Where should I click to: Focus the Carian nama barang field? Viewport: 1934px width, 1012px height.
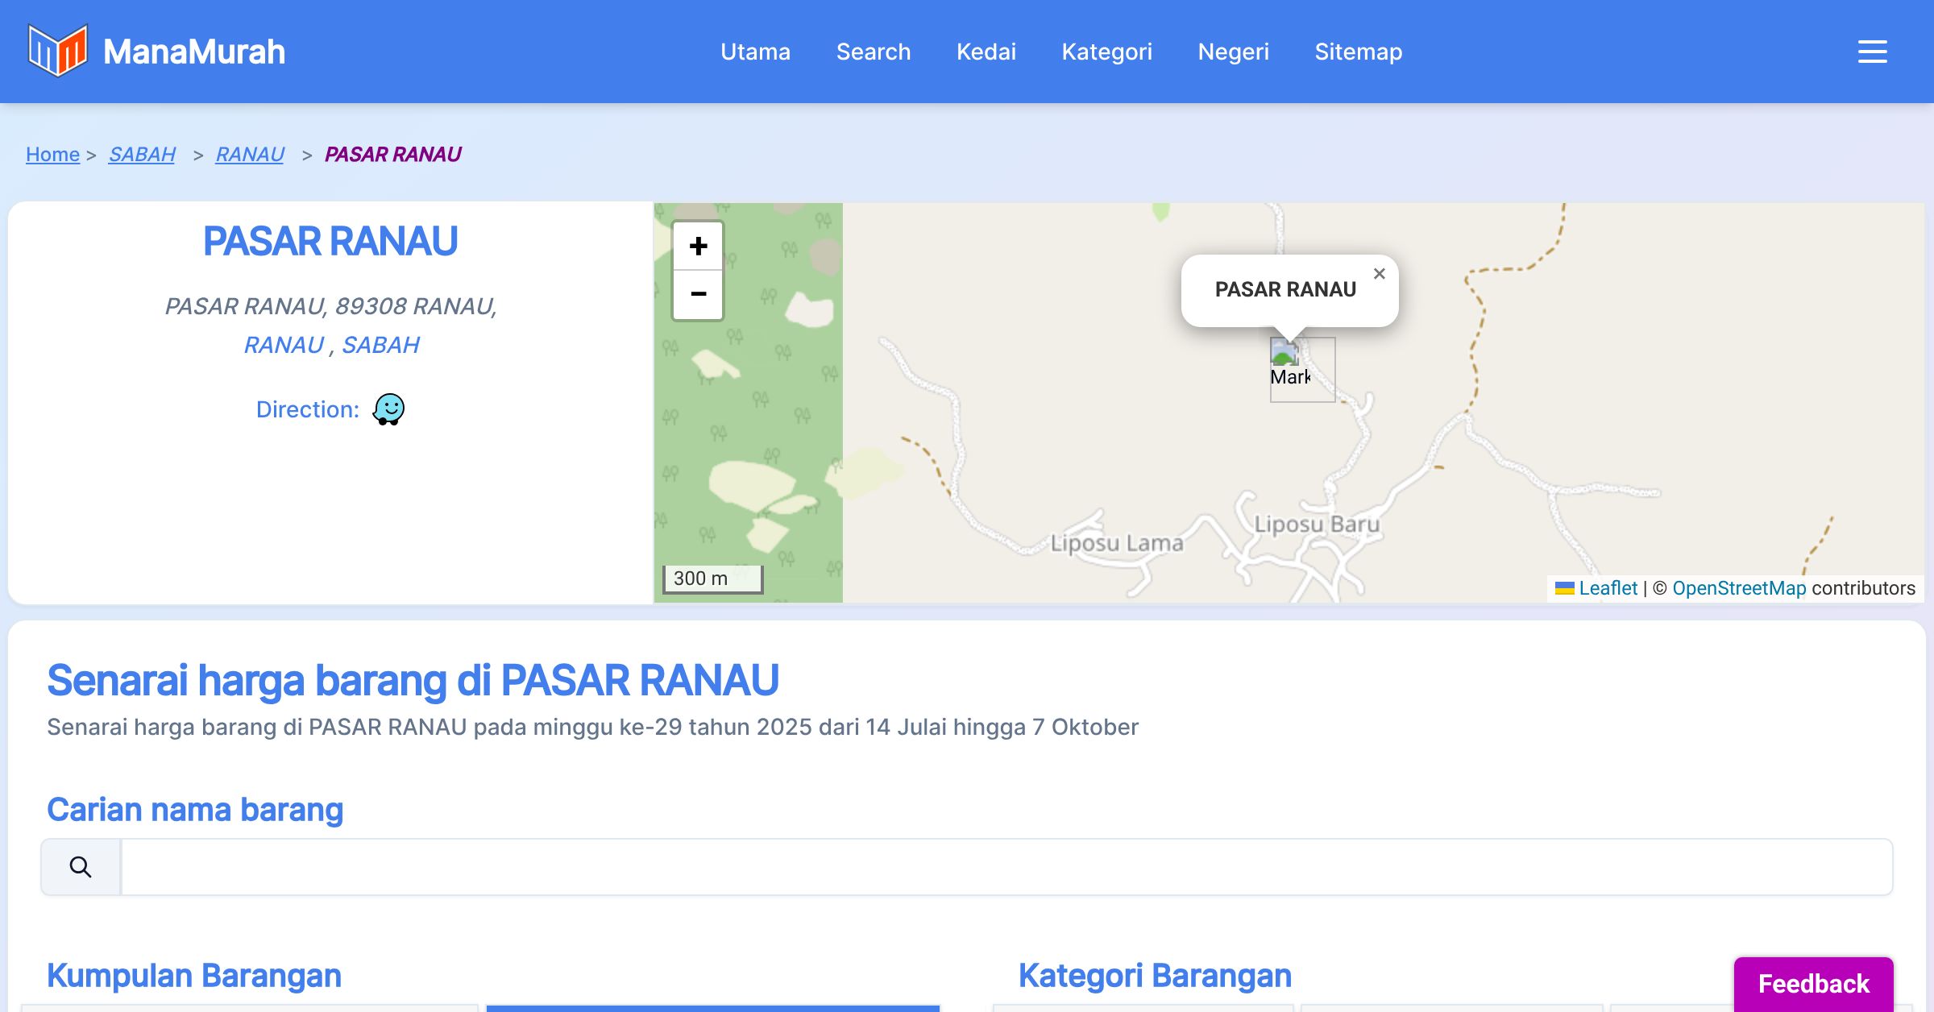tap(1006, 867)
